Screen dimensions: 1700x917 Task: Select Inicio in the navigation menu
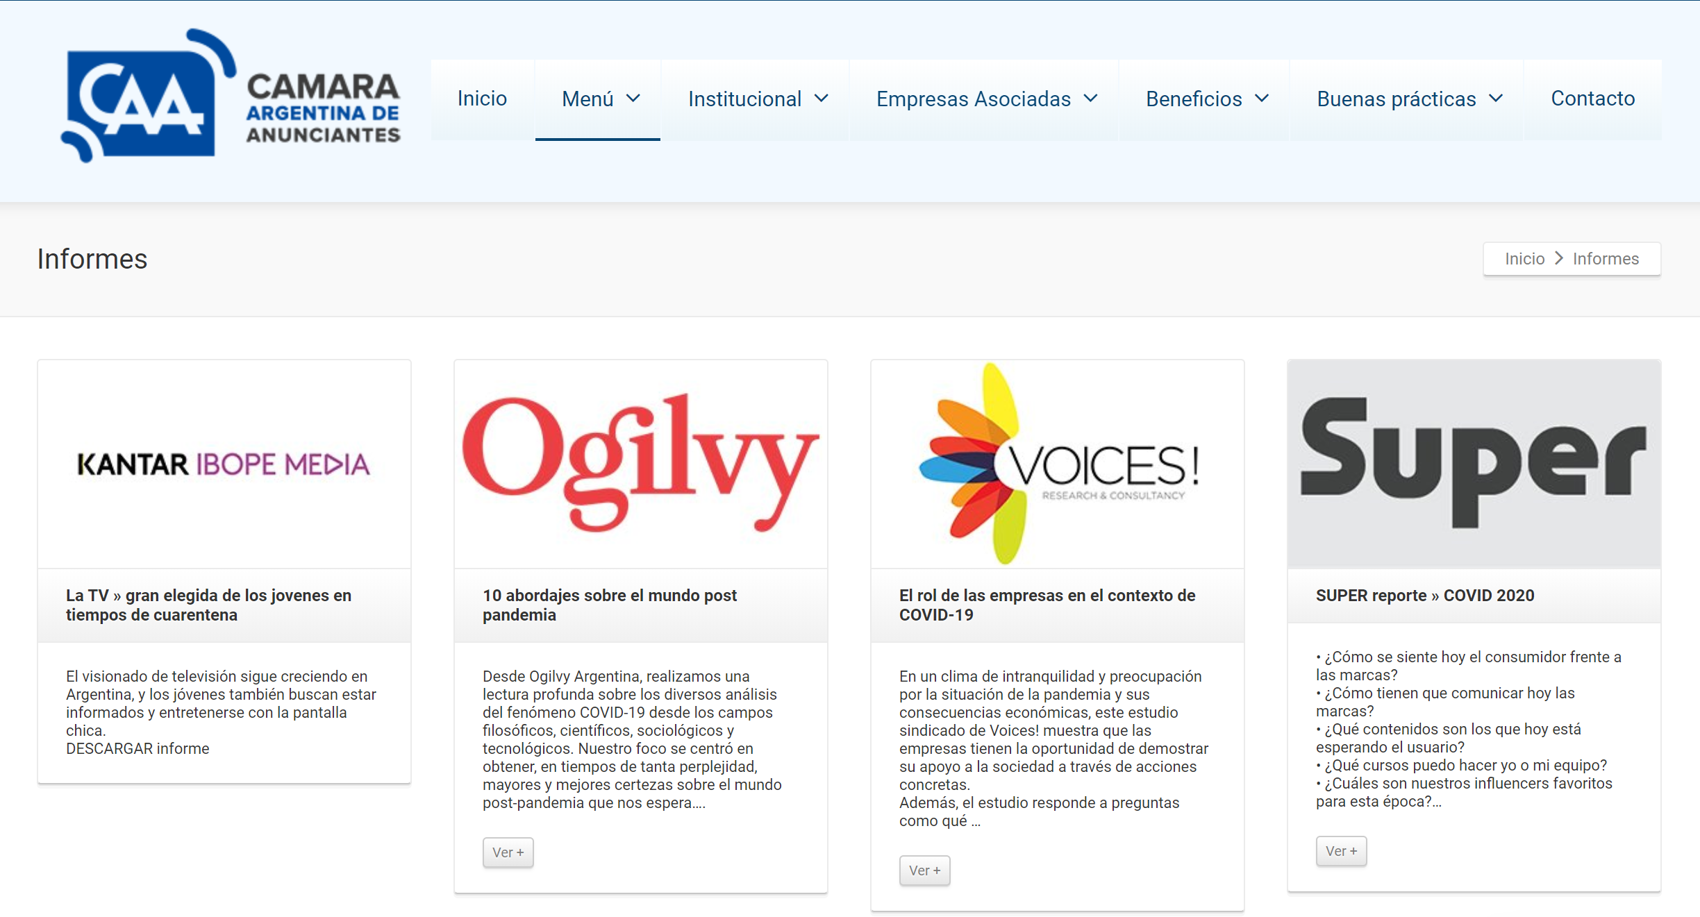click(x=481, y=99)
